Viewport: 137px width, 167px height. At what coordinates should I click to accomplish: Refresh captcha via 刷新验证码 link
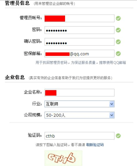coord(95,145)
